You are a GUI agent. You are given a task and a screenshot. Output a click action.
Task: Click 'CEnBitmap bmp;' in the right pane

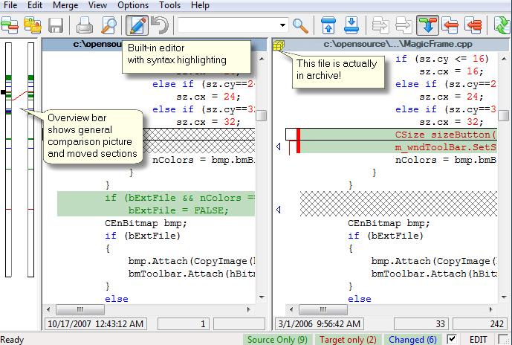tap(389, 223)
